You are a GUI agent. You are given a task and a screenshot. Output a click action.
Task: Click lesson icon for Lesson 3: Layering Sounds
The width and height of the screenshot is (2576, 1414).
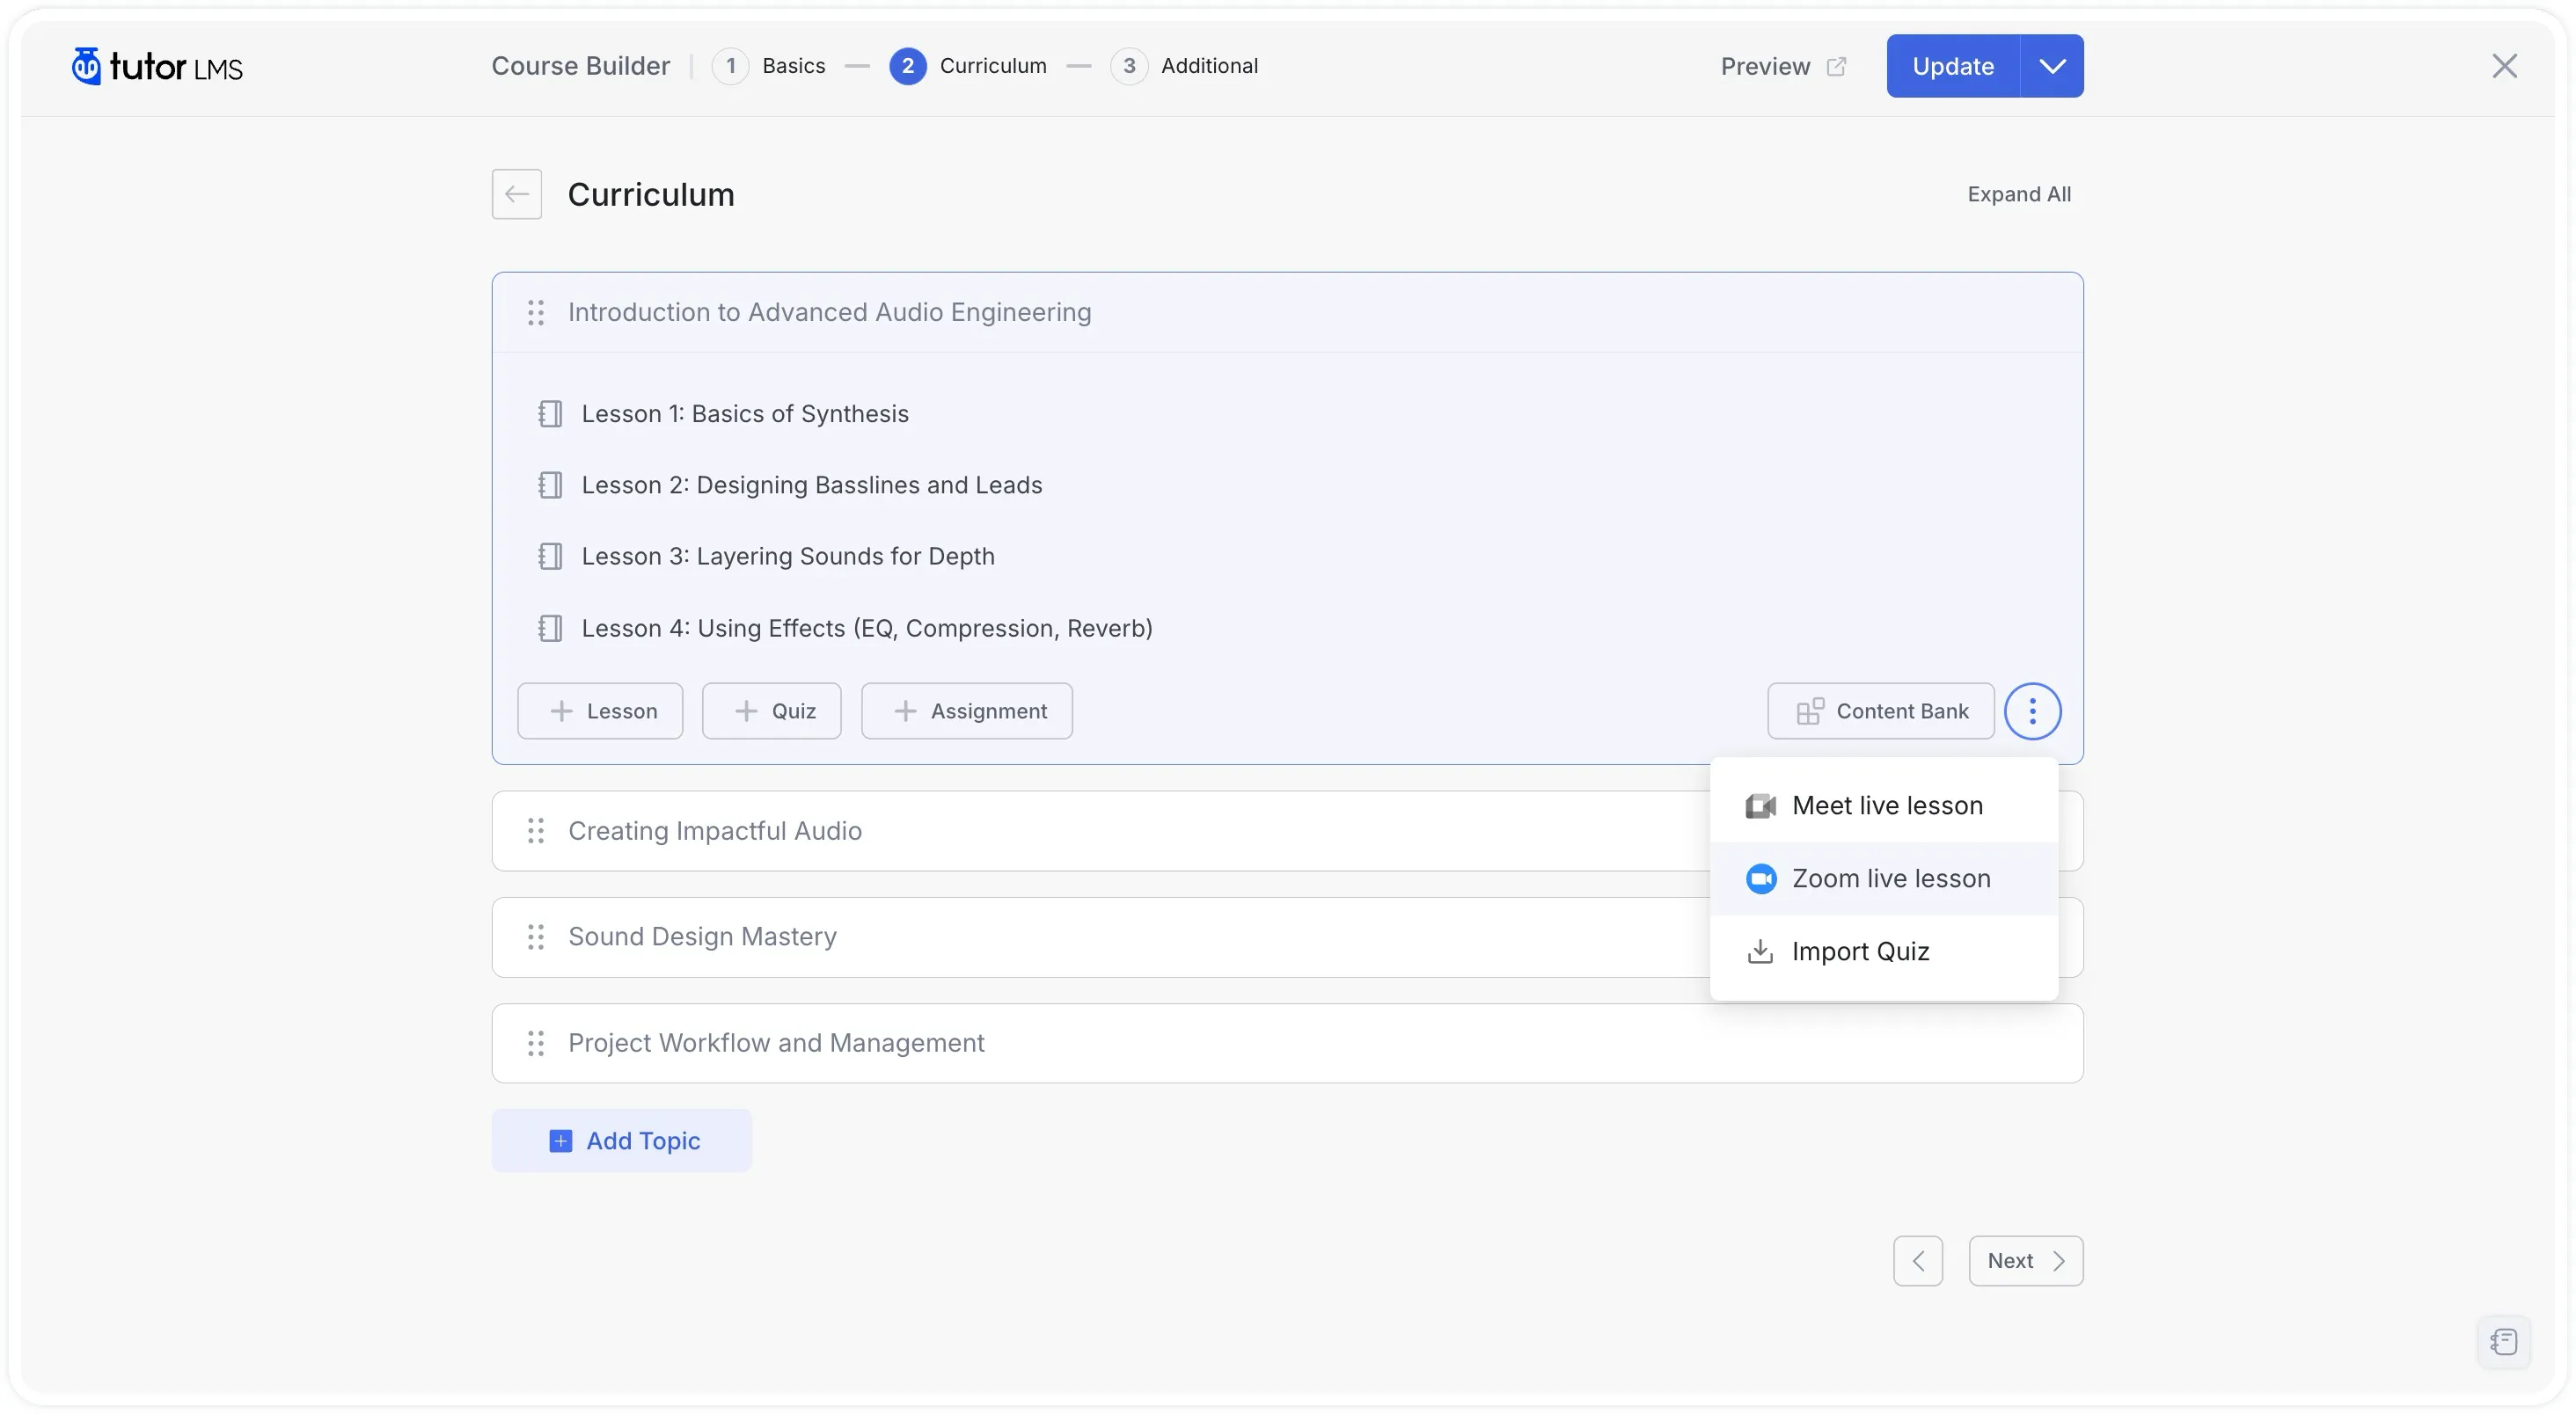550,556
